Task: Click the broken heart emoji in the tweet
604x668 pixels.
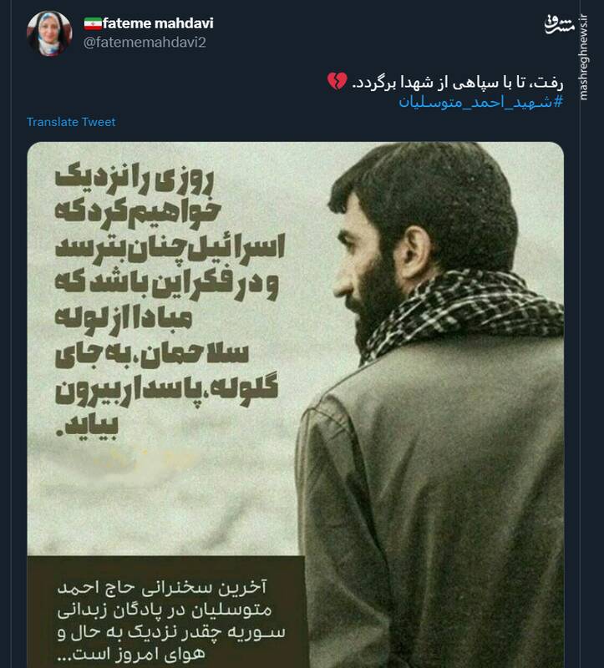Action: 338,81
